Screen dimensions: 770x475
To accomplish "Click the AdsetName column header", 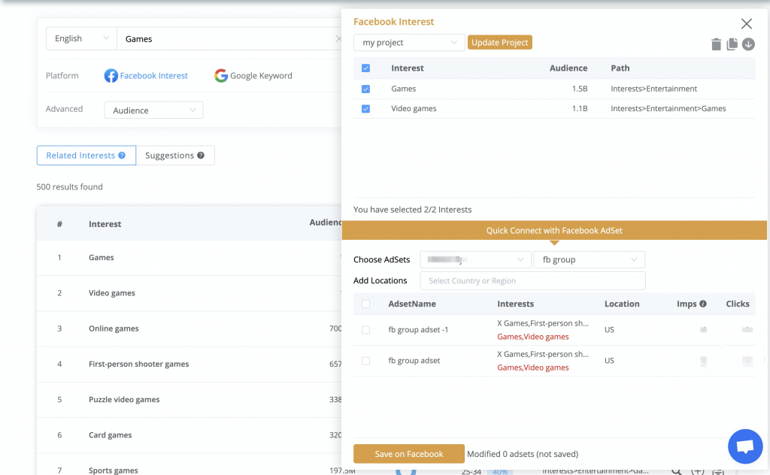I will [x=412, y=304].
